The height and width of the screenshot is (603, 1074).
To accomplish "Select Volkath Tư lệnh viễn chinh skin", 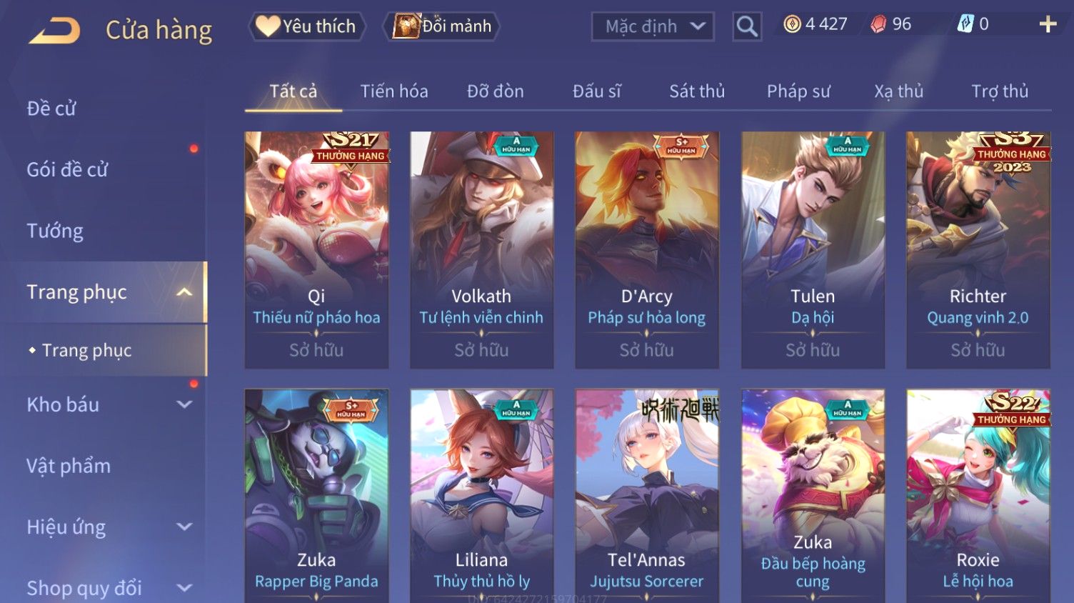I will (x=481, y=250).
